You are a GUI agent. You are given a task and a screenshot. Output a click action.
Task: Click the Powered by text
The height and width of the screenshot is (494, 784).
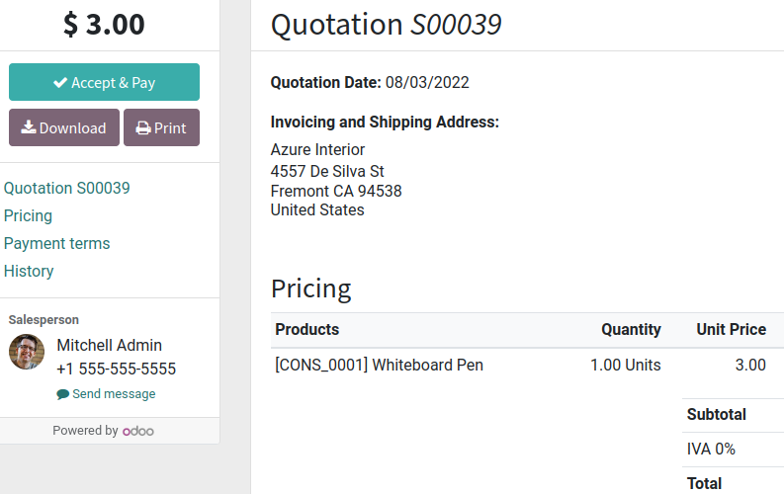coord(85,431)
